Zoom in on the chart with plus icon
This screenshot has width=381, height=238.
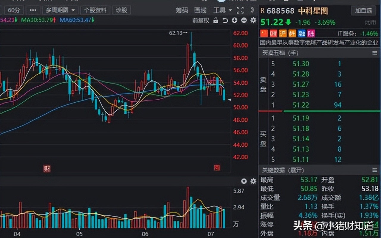[x=235, y=21]
